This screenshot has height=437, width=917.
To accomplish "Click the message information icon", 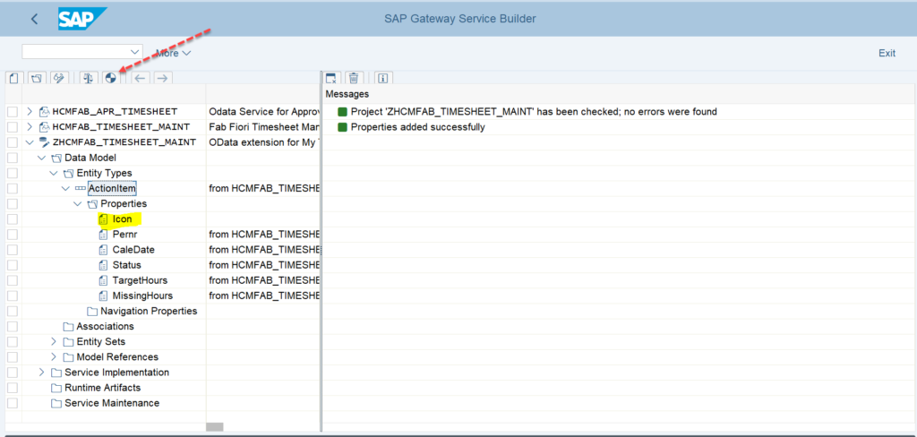I will [383, 78].
